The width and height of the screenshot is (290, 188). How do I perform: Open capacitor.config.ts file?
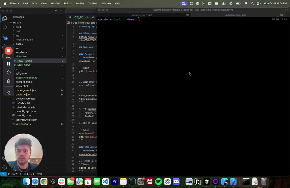(26, 78)
